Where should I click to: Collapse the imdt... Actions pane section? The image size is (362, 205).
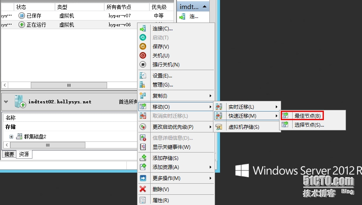(x=204, y=7)
